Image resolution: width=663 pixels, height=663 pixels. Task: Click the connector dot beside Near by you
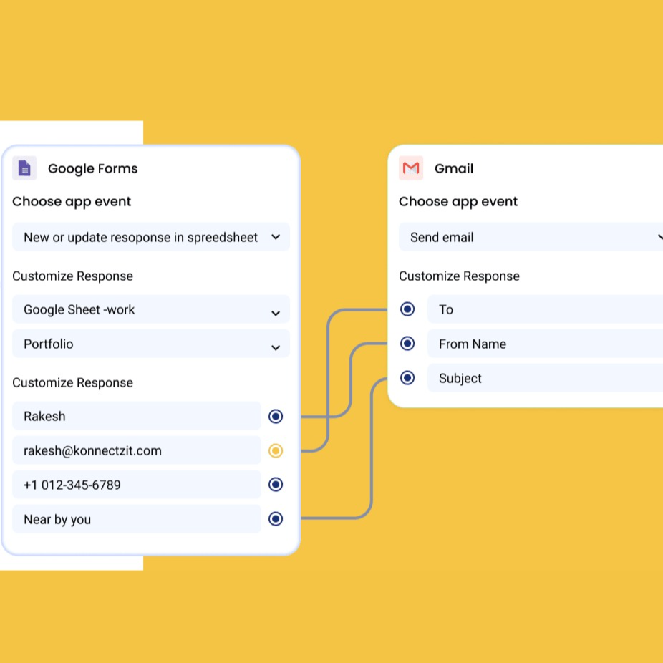coord(276,518)
